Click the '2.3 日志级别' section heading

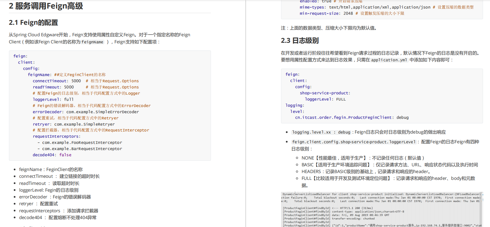pos(300,40)
